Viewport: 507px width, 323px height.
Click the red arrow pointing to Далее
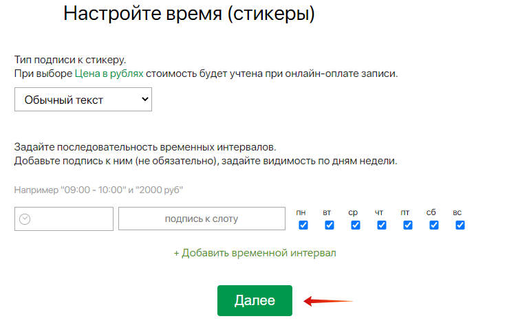click(328, 302)
